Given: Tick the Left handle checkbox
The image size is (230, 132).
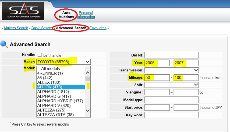Looking at the screenshot, I should 40,55.
